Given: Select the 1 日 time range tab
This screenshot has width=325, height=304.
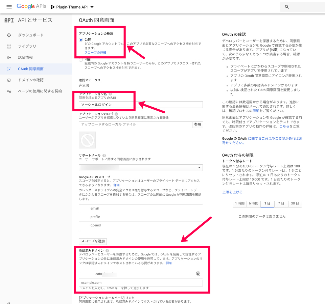Looking at the screenshot, I should click(268, 204).
